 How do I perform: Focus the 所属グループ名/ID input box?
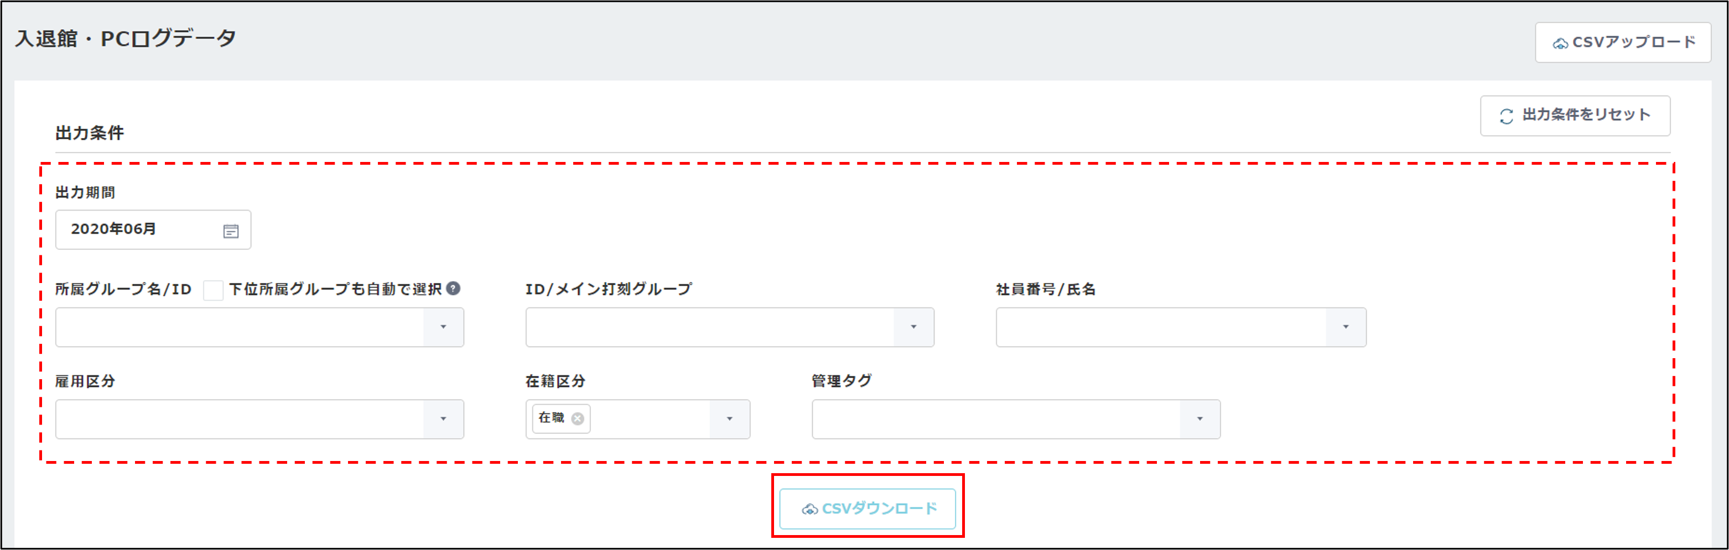click(239, 327)
